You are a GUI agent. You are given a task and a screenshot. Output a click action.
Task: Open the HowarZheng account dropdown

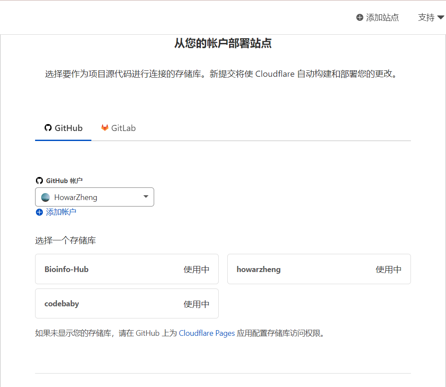tap(94, 197)
